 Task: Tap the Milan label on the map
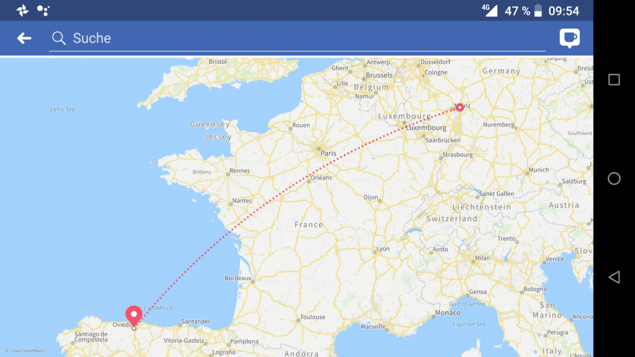(482, 258)
